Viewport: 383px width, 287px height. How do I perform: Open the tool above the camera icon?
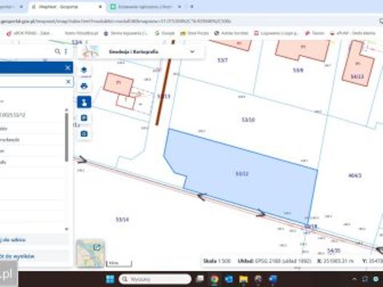point(84,118)
